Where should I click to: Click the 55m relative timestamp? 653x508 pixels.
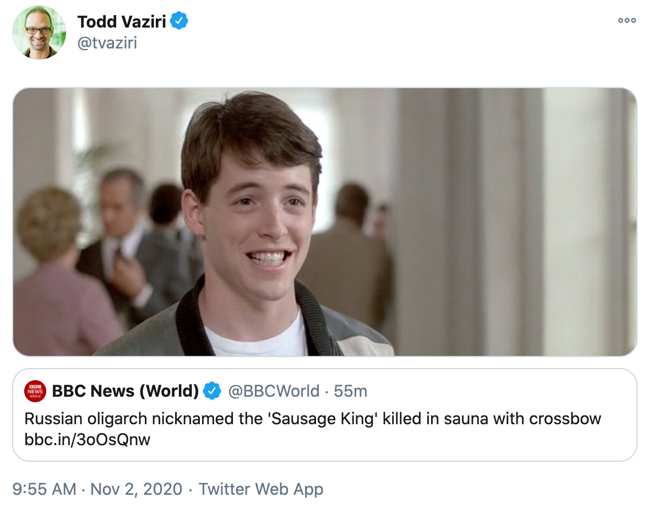351,391
